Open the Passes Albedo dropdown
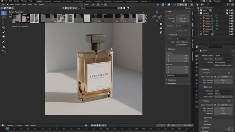The image size is (235, 132). point(223,94)
